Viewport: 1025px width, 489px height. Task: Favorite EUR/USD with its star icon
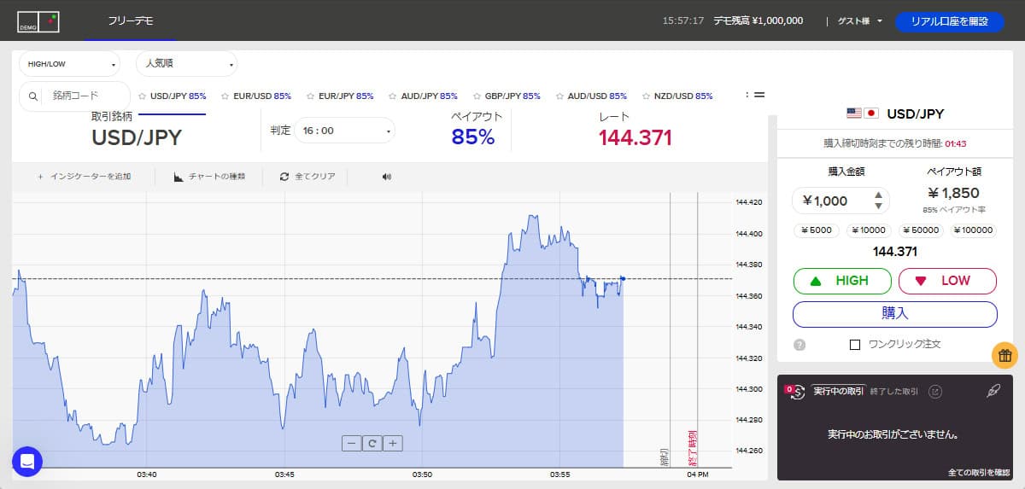tap(225, 96)
